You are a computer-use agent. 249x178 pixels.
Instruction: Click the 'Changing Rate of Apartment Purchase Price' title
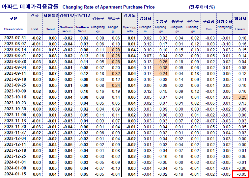108,7
